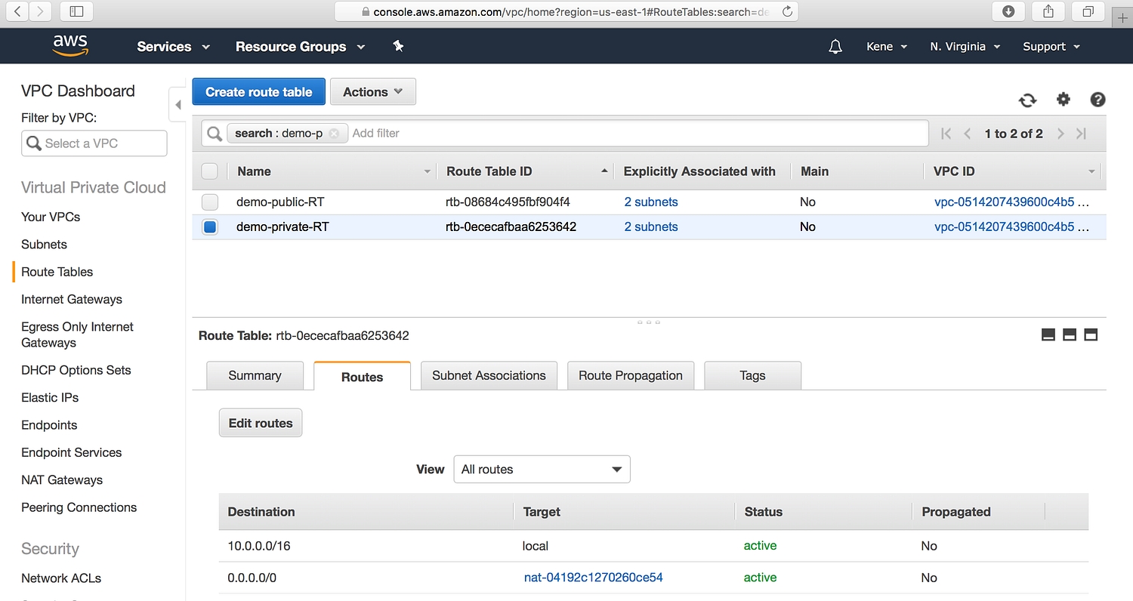Click the AWS logo home icon
1133x601 pixels.
(70, 46)
